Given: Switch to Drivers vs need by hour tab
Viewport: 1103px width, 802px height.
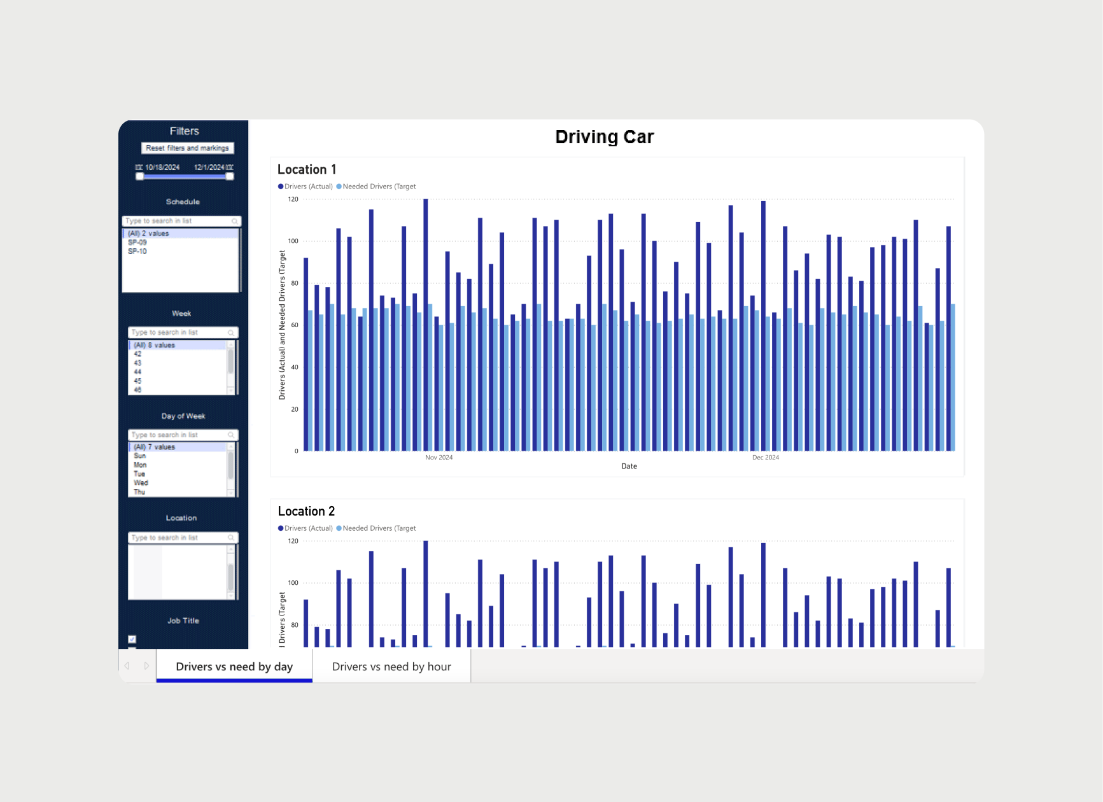Looking at the screenshot, I should click(x=391, y=666).
